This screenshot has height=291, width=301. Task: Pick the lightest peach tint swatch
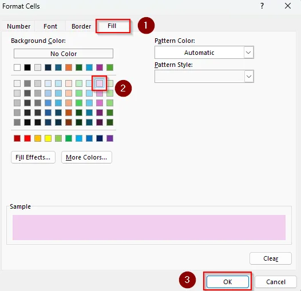69,83
